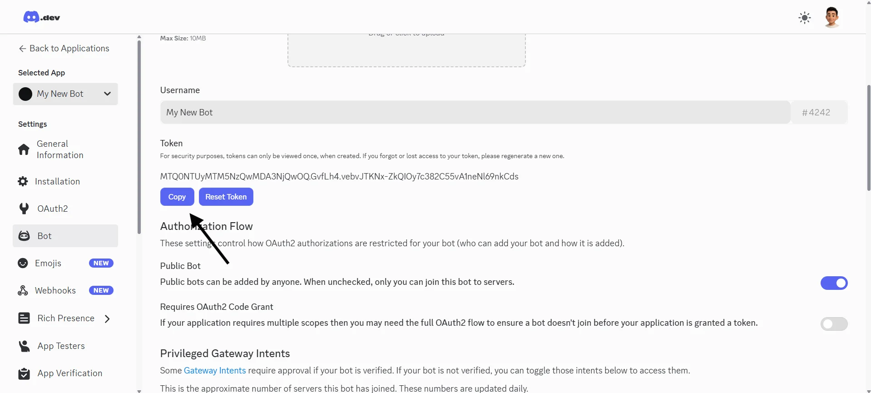Open the user avatar menu
Image resolution: width=871 pixels, height=393 pixels.
(832, 18)
